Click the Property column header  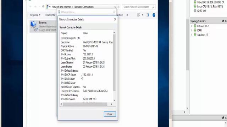(71, 33)
